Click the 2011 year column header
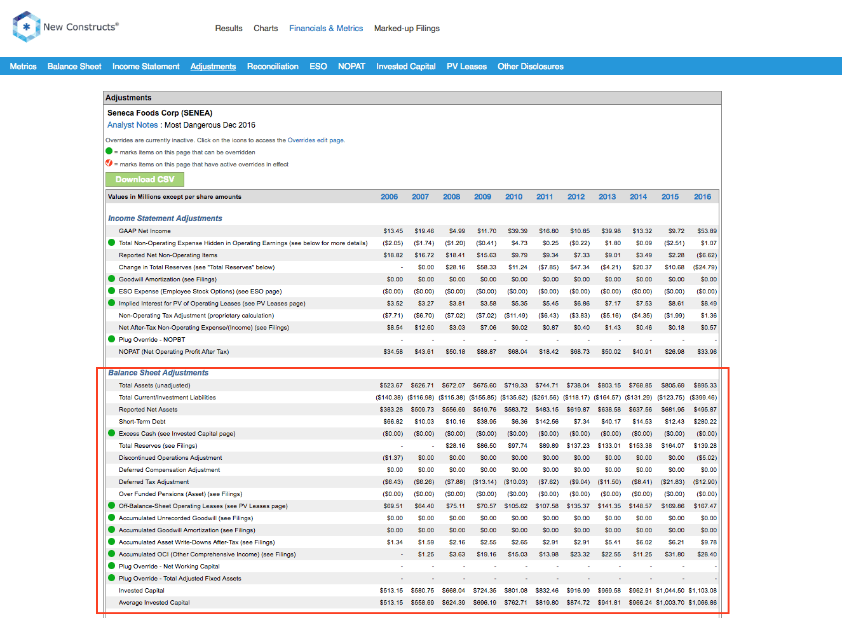This screenshot has width=842, height=618. pyautogui.click(x=545, y=197)
